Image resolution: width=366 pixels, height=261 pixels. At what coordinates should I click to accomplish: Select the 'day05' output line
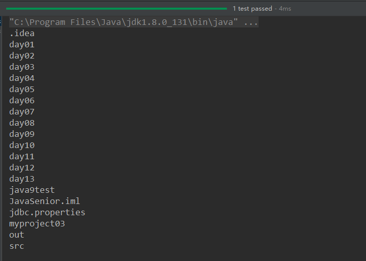coord(22,90)
